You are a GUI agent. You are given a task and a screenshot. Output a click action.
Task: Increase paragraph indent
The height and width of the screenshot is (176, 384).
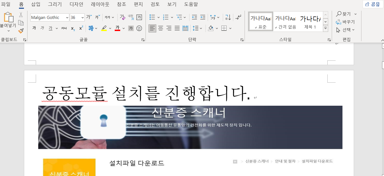(x=203, y=17)
